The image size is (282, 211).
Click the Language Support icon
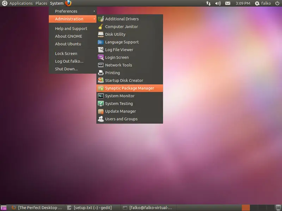101,42
